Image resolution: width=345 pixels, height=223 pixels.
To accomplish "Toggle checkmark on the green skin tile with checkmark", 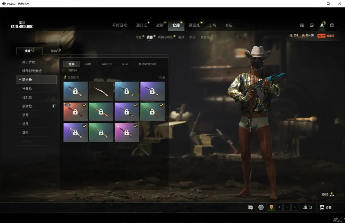I will [161, 105].
